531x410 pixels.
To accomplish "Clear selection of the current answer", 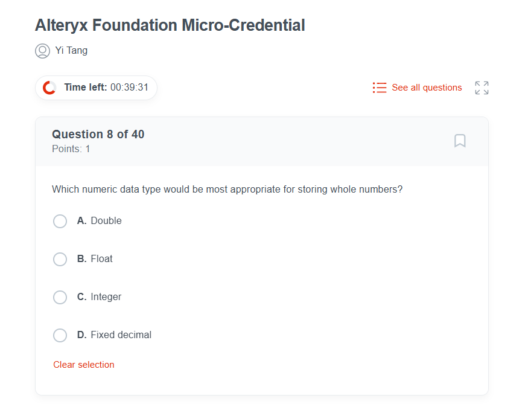I will pyautogui.click(x=84, y=365).
